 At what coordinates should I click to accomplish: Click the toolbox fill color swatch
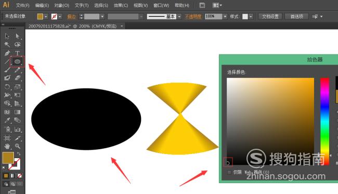coord(8,158)
